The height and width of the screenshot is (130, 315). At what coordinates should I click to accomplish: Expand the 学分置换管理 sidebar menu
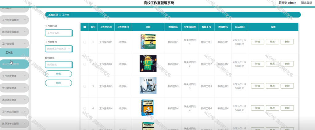14,88
